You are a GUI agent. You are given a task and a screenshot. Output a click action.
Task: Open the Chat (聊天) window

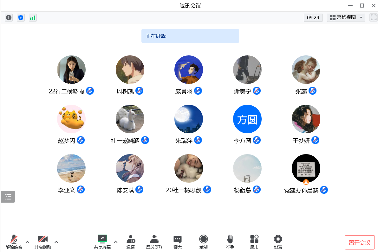[x=178, y=242]
